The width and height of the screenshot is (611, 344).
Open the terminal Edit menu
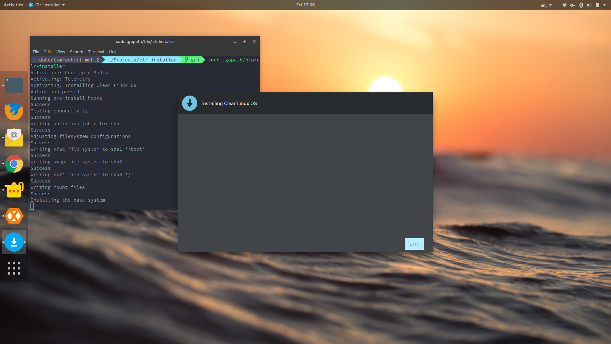(x=48, y=52)
